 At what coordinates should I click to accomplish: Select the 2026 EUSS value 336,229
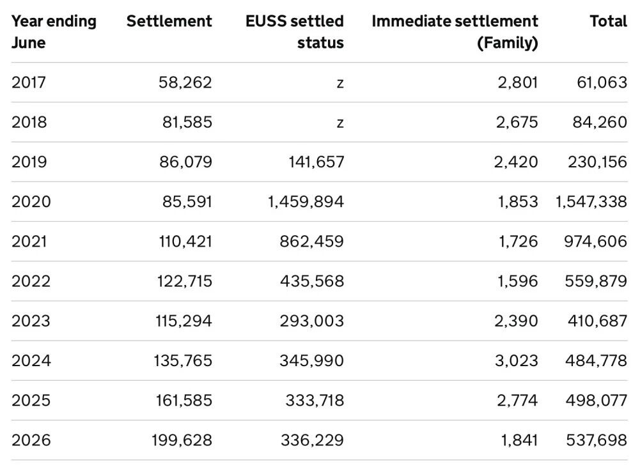[312, 440]
